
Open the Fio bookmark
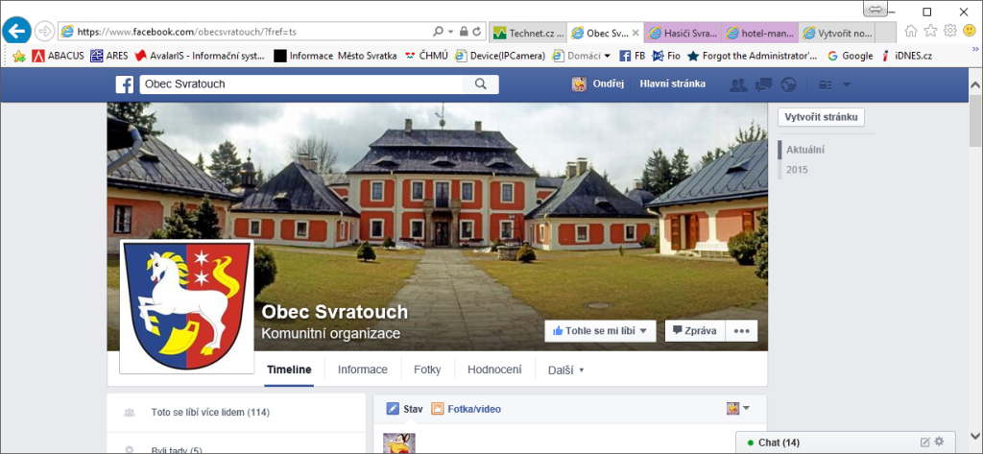[x=666, y=56]
